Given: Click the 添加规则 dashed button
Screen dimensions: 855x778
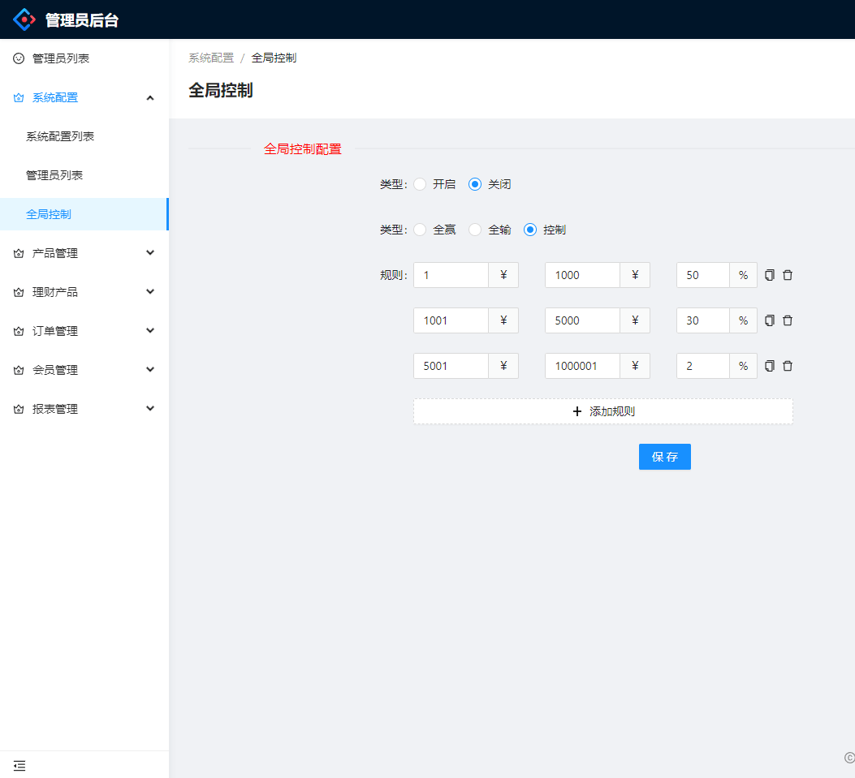Looking at the screenshot, I should [x=602, y=411].
